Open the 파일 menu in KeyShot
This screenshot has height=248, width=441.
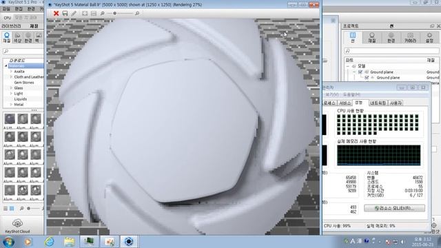point(6,9)
